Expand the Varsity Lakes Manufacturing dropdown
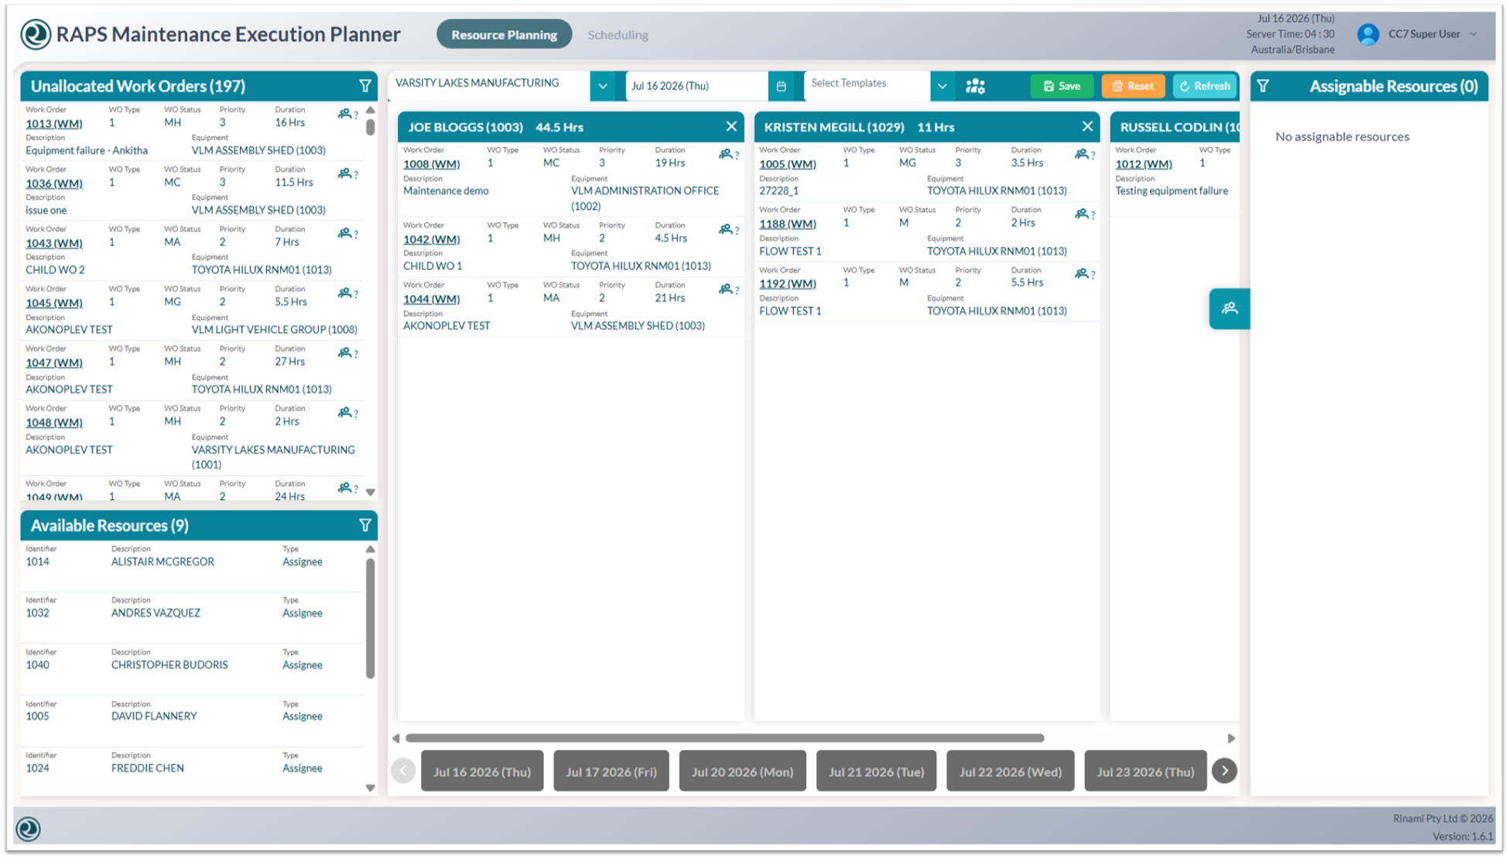This screenshot has height=859, width=1509. tap(602, 86)
